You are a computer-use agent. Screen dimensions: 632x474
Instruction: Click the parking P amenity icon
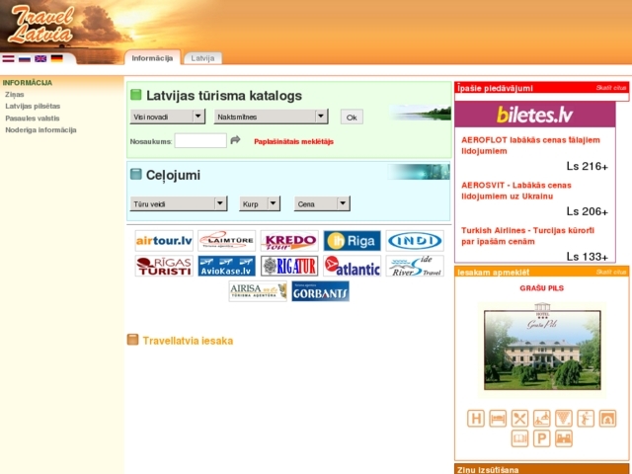coord(542,438)
